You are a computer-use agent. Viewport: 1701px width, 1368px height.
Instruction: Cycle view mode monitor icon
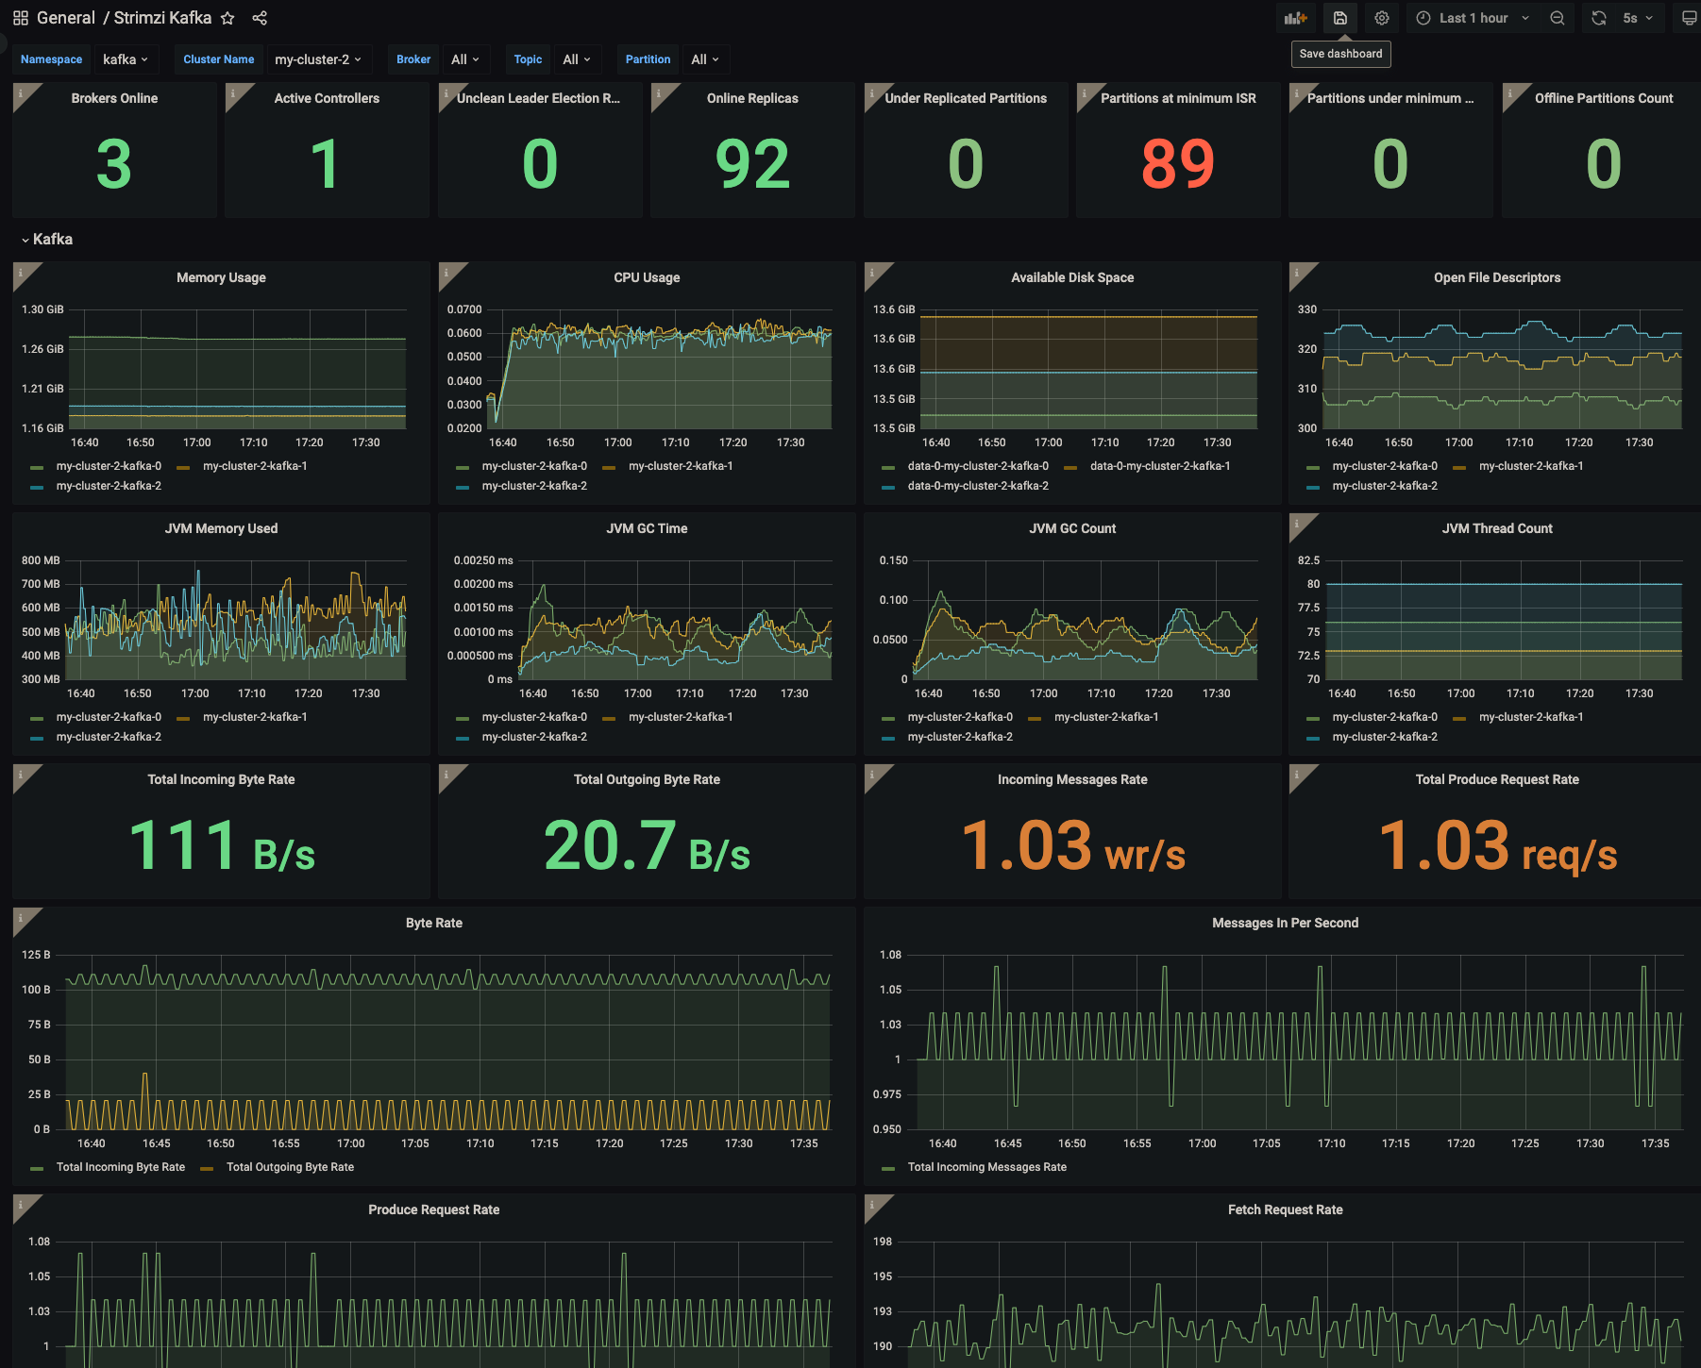point(1688,18)
